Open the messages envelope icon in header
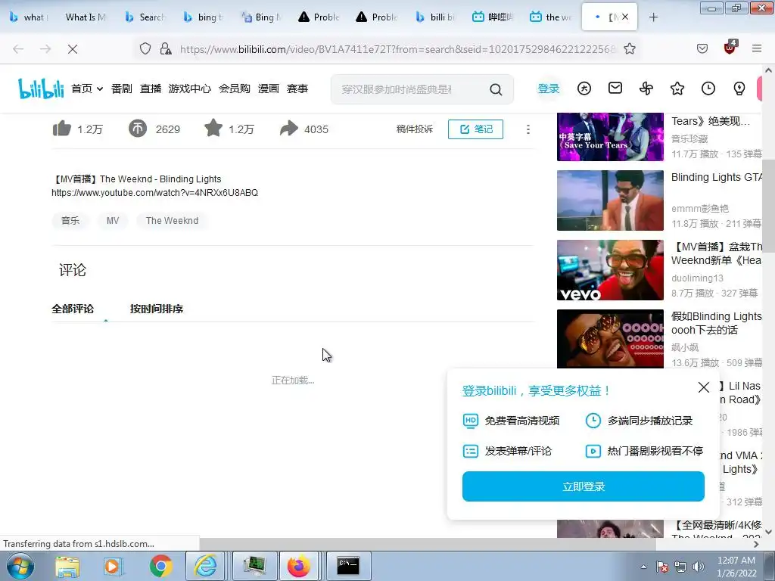Image resolution: width=775 pixels, height=581 pixels. (615, 89)
